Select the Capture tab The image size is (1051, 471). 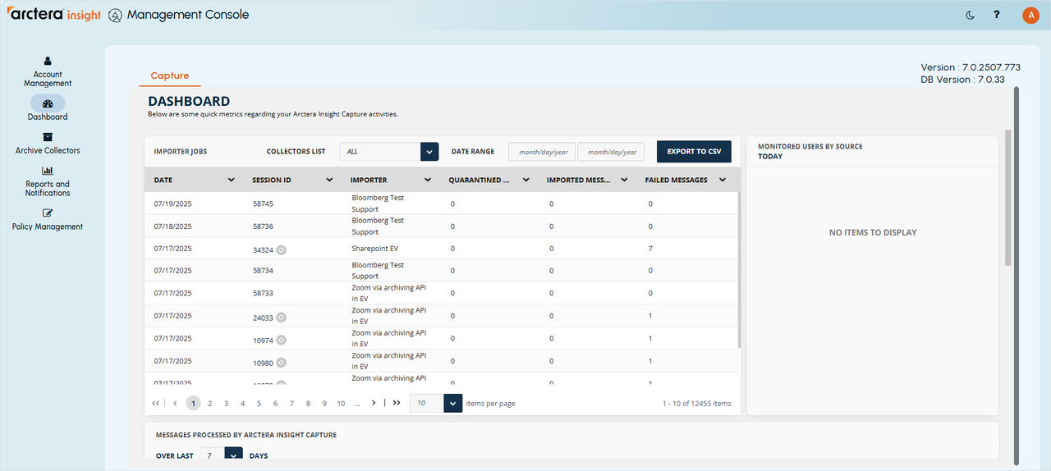170,75
